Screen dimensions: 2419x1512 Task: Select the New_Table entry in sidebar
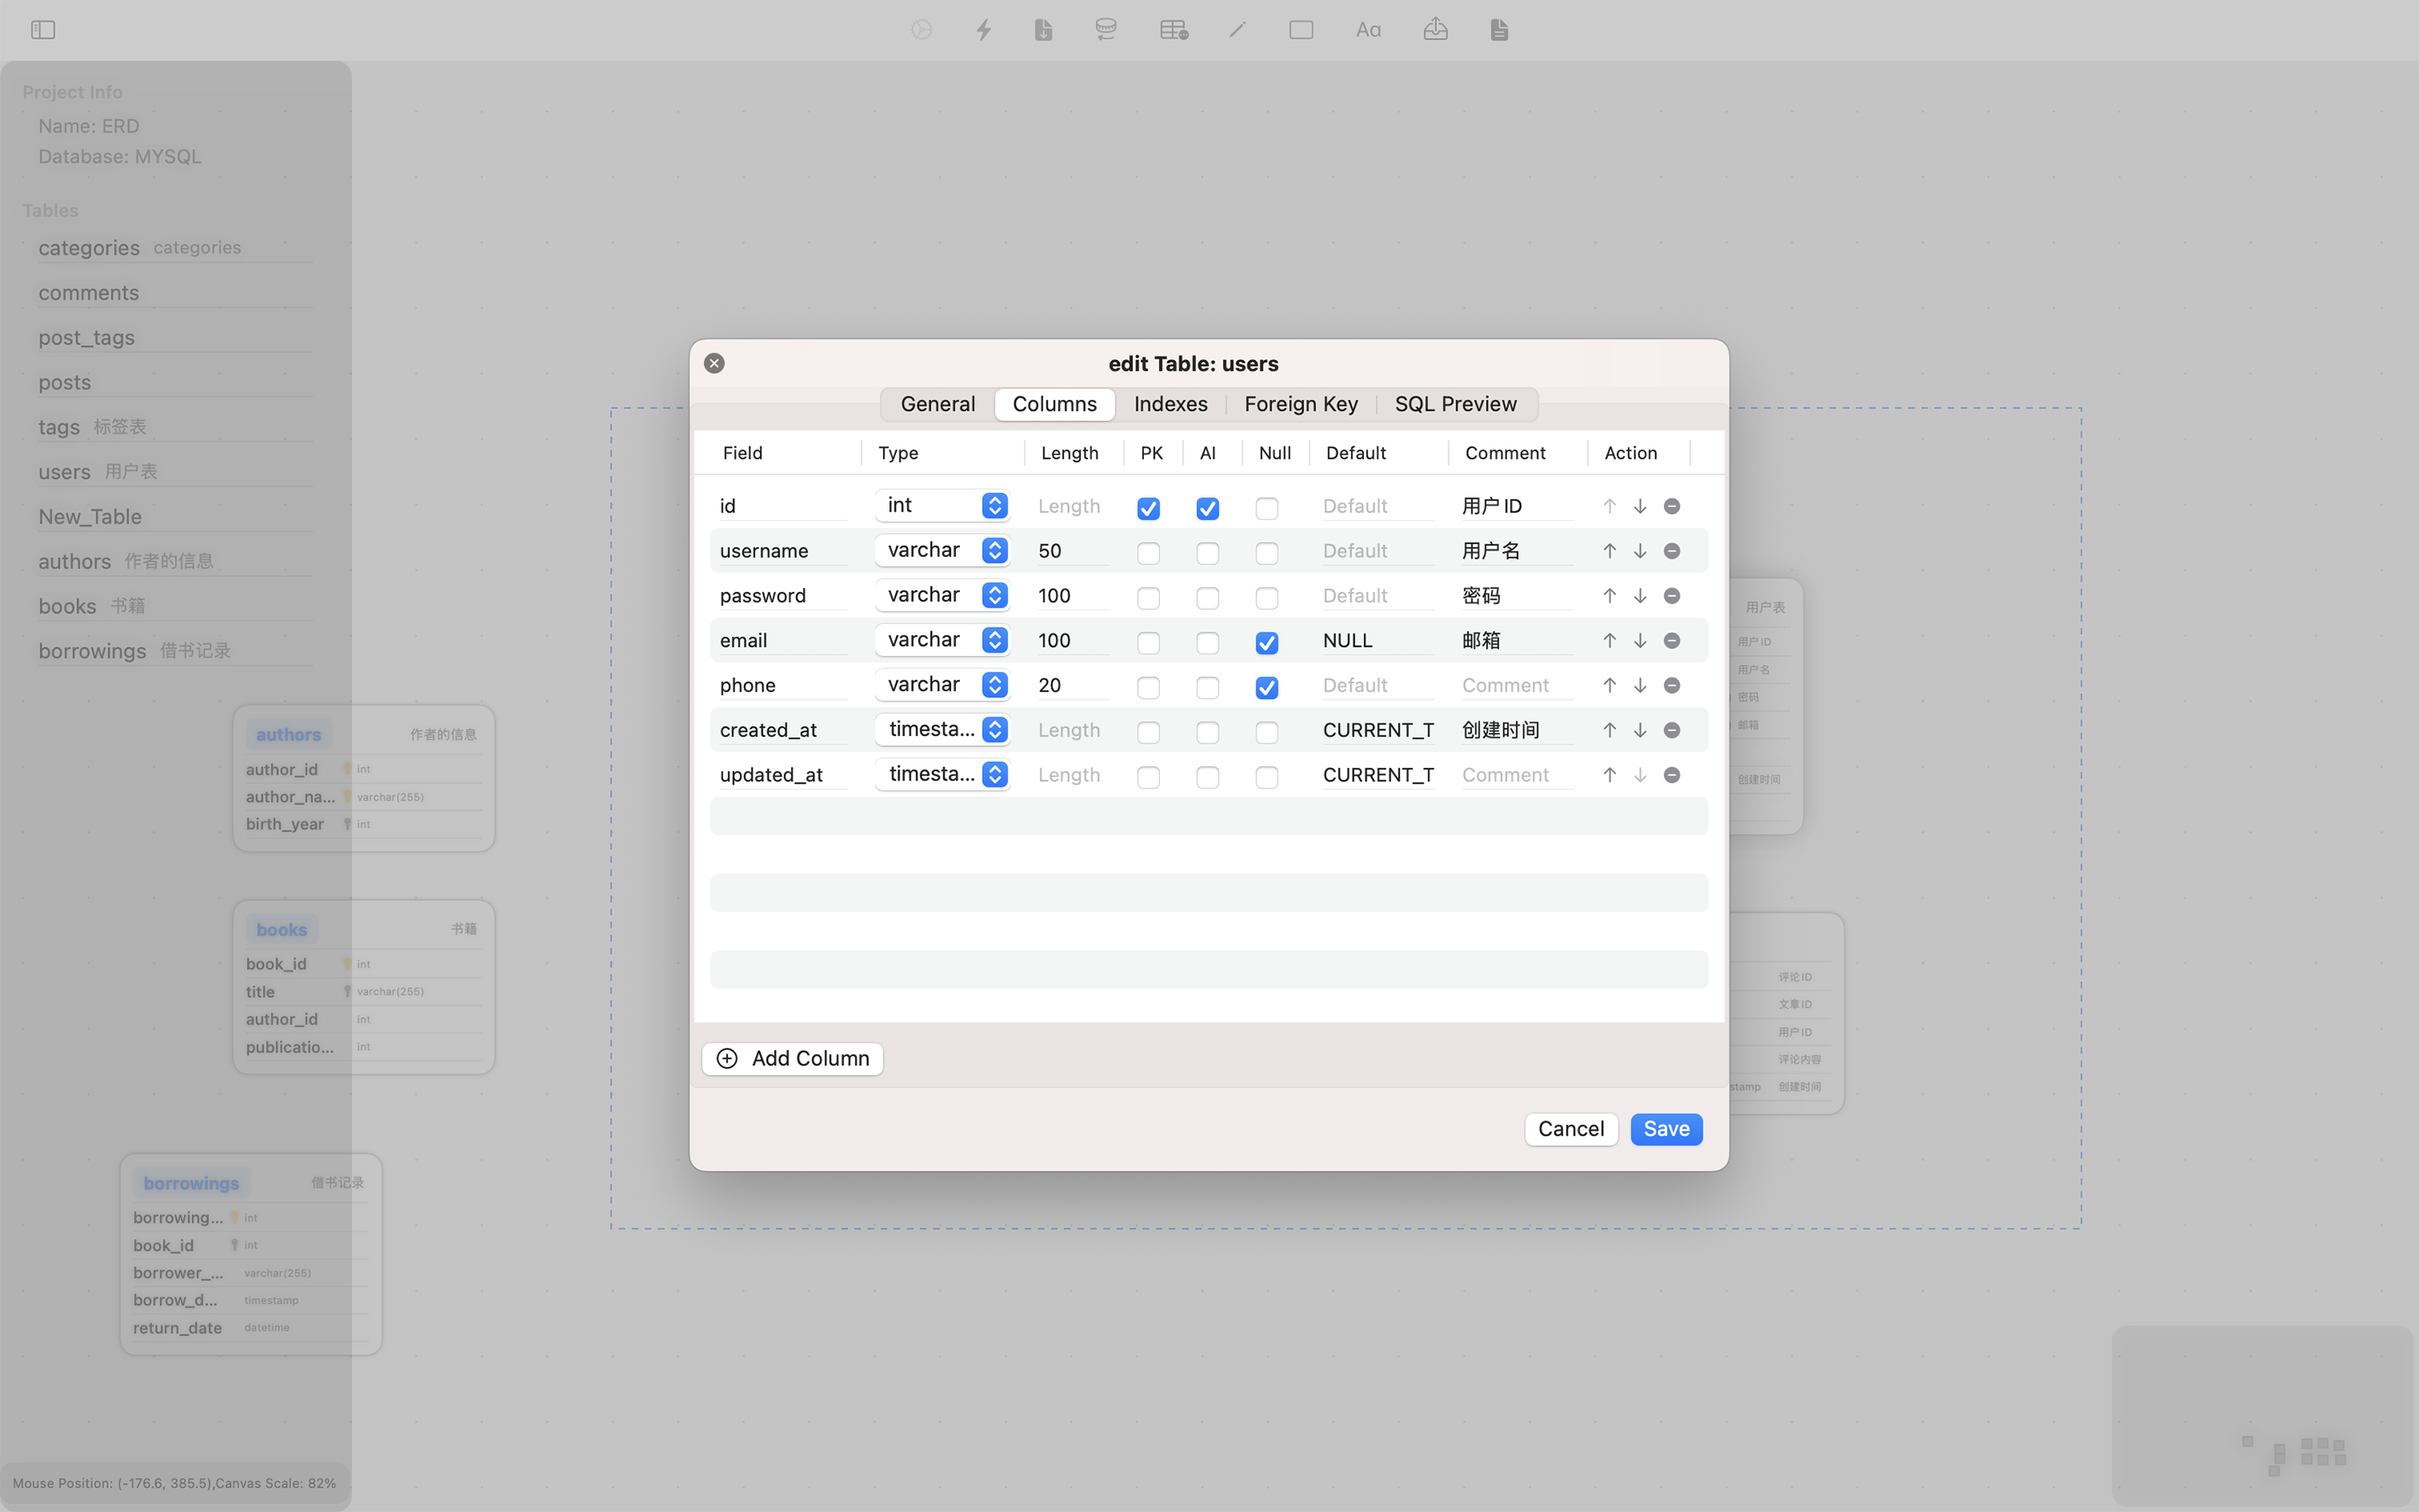point(175,517)
